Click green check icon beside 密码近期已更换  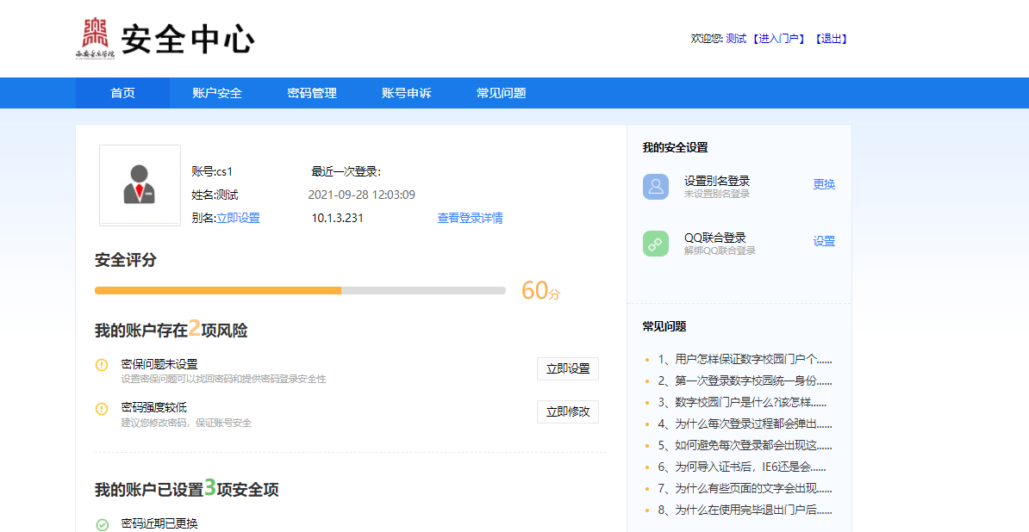pyautogui.click(x=102, y=524)
